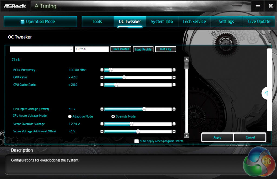Click the Vcore Override Voltage slider handle
This screenshot has height=179, width=277.
[x=131, y=124]
